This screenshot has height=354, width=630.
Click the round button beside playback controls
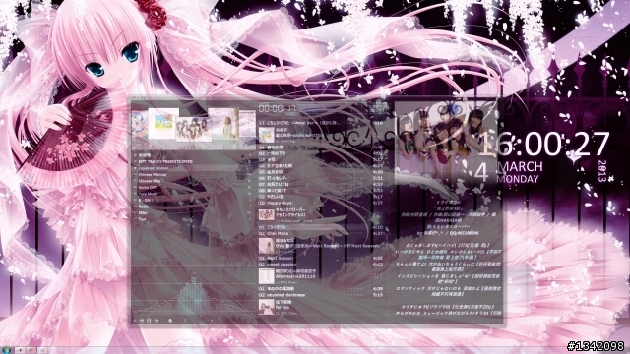point(170,321)
